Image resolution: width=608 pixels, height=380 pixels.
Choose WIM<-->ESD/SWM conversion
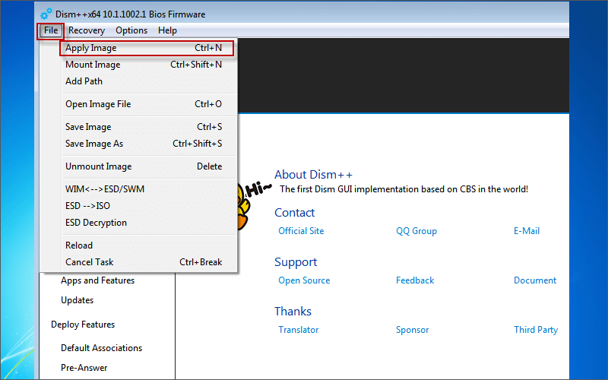click(x=148, y=188)
